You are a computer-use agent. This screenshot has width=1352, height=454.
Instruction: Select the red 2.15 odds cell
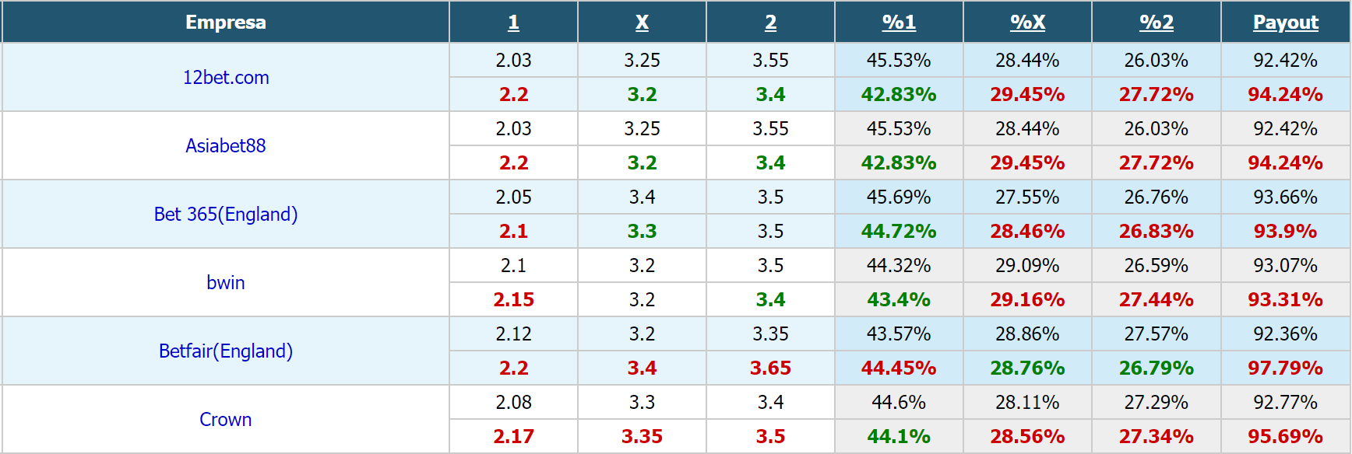(513, 300)
